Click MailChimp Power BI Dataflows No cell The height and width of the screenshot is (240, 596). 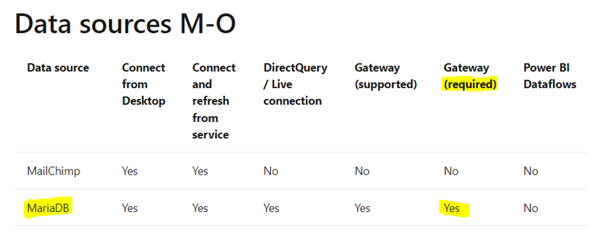click(530, 171)
